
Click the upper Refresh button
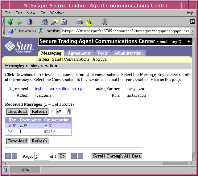(39, 112)
